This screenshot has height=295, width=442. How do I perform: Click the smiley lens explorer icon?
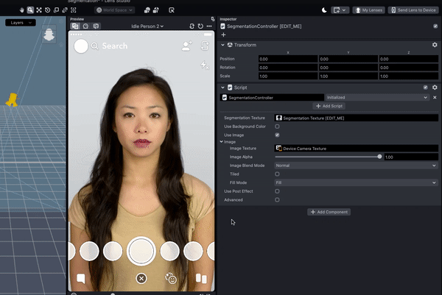pyautogui.click(x=171, y=278)
